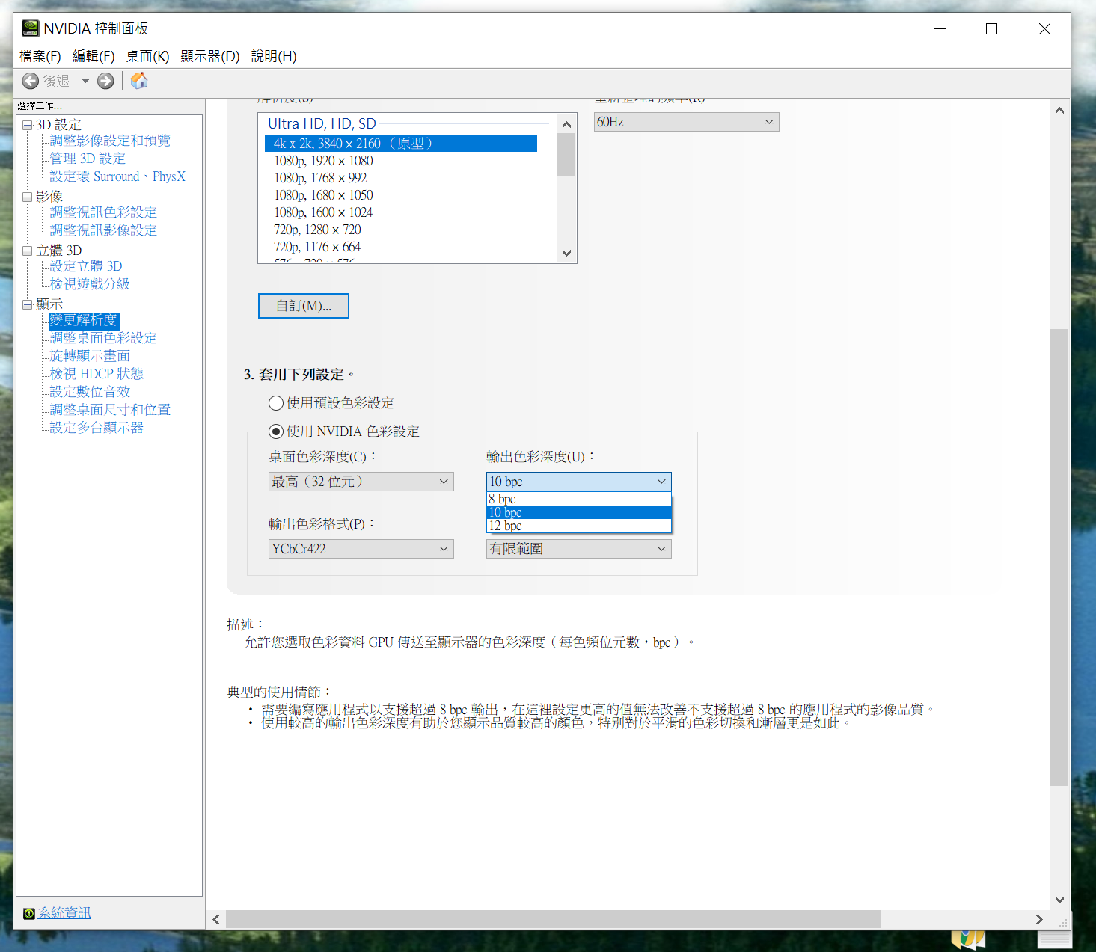Select 設定環 Surround、PhysX
1096x952 pixels.
tap(117, 176)
